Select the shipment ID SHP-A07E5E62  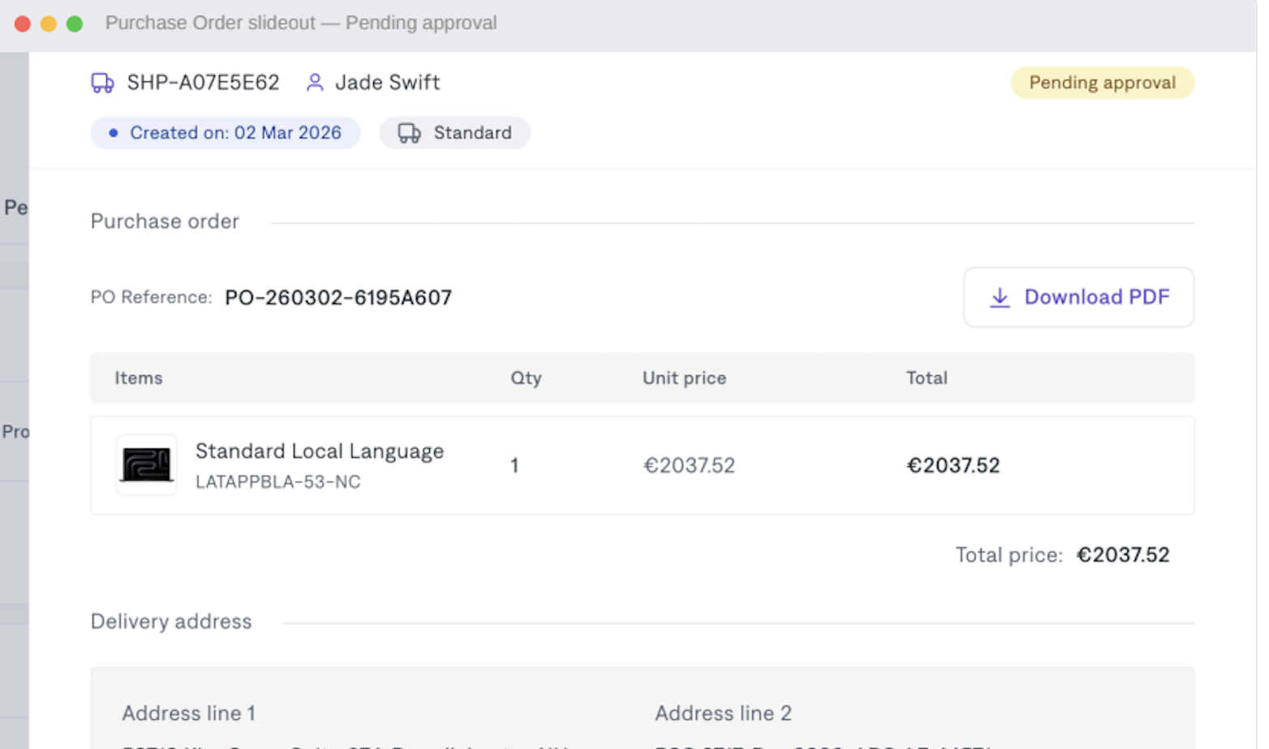coord(203,82)
